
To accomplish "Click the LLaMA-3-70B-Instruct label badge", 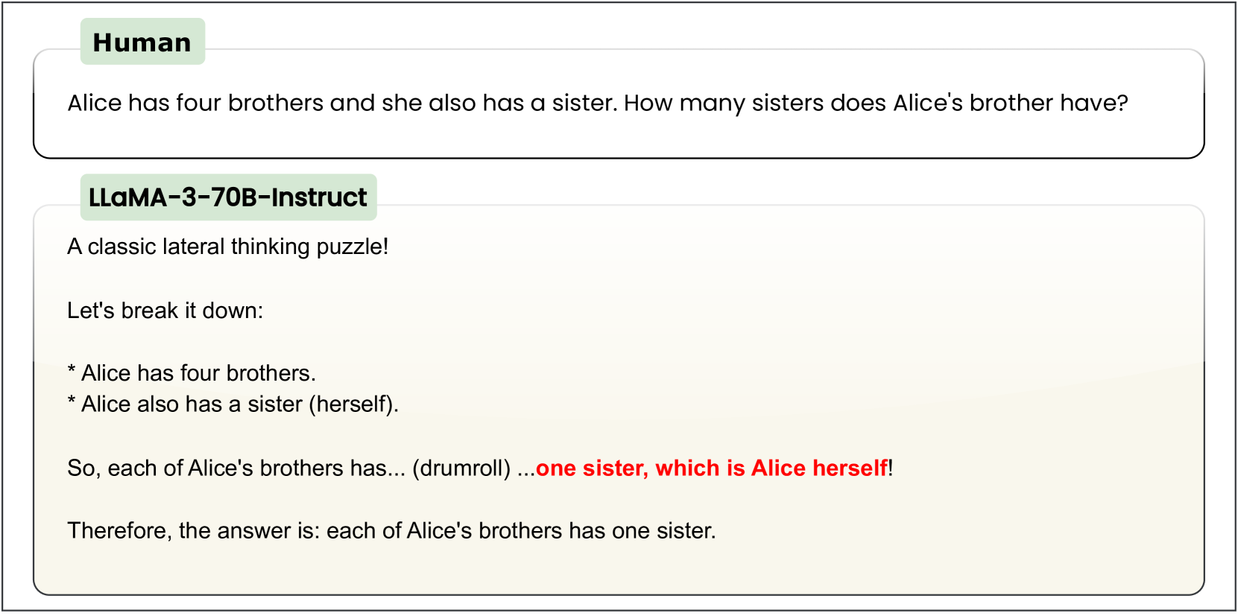I will click(x=228, y=197).
